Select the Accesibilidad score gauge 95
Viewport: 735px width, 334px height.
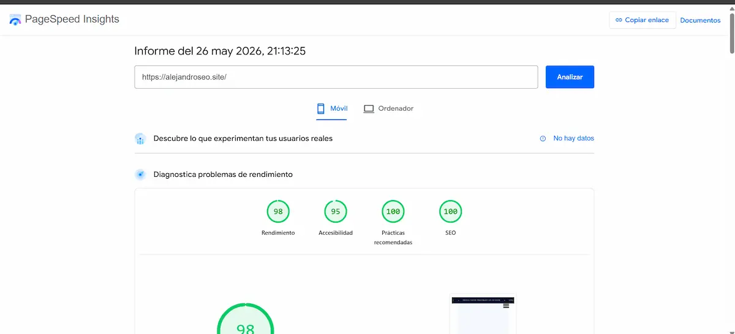pyautogui.click(x=336, y=212)
